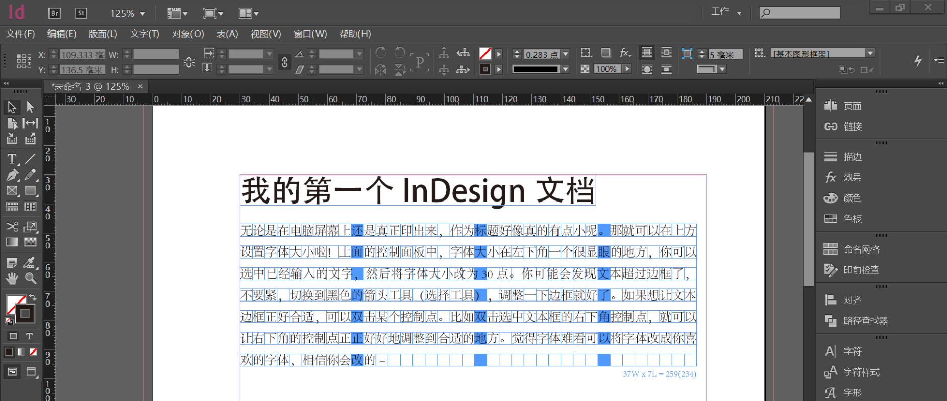
Task: Open Adobe Stock via St icon
Action: (81, 13)
